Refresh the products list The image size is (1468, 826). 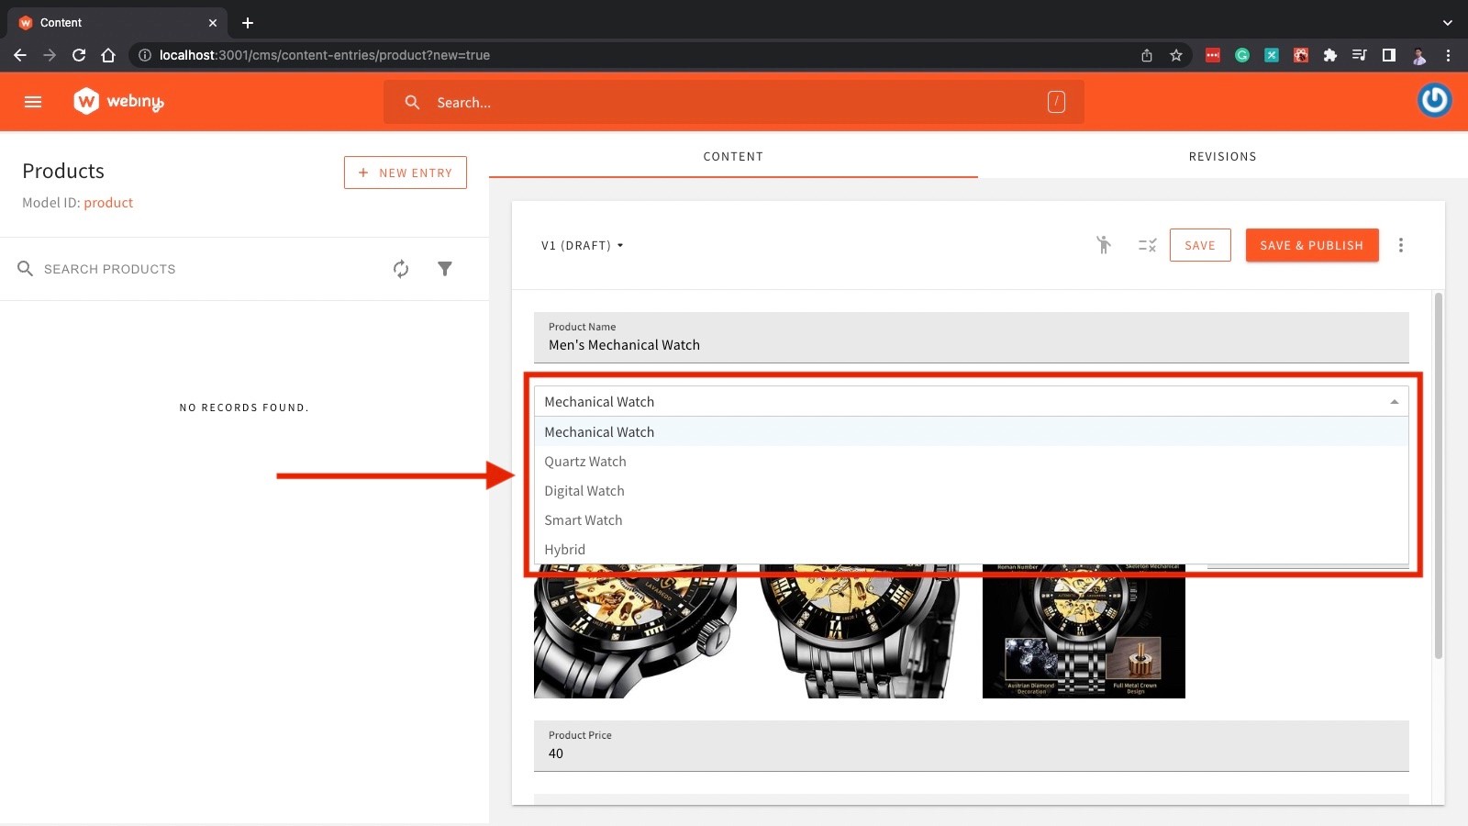[401, 269]
